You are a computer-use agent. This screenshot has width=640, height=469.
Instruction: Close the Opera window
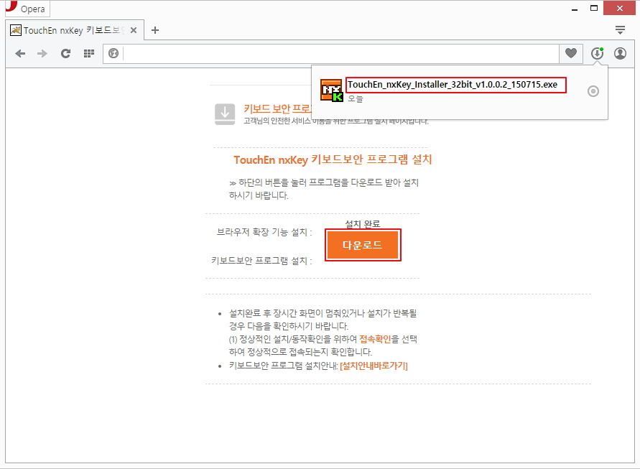[619, 8]
